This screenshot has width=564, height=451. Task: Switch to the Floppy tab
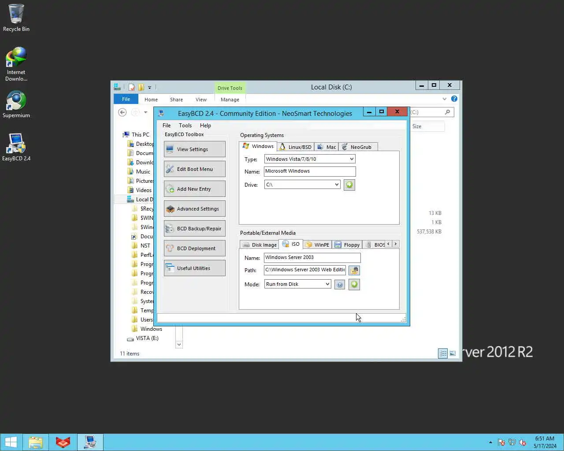(347, 244)
